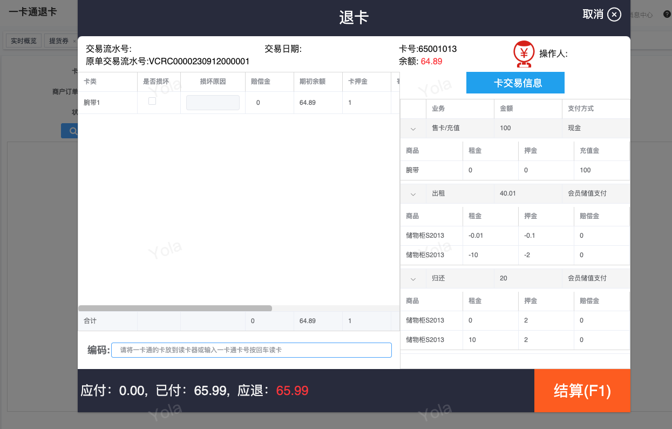Close the 提货券 tab with its x
This screenshot has height=429, width=672.
tap(74, 41)
